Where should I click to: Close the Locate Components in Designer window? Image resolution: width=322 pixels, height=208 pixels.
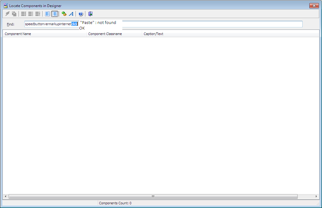[x=314, y=6]
